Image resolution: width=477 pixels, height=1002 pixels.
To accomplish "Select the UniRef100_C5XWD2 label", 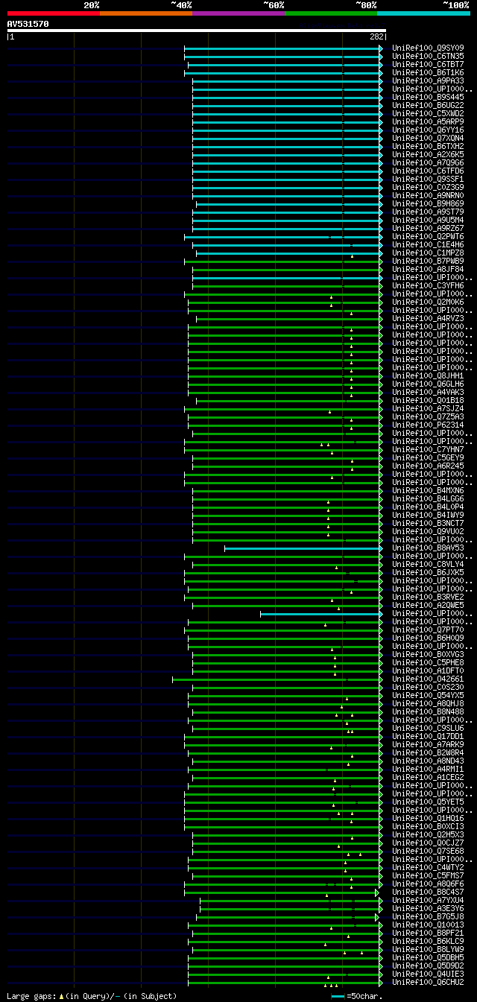I will click(428, 113).
